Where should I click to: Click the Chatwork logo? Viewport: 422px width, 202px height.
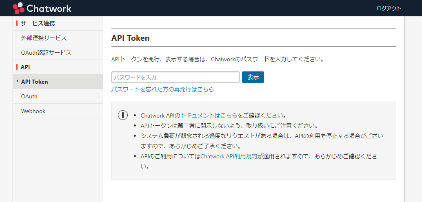(42, 8)
